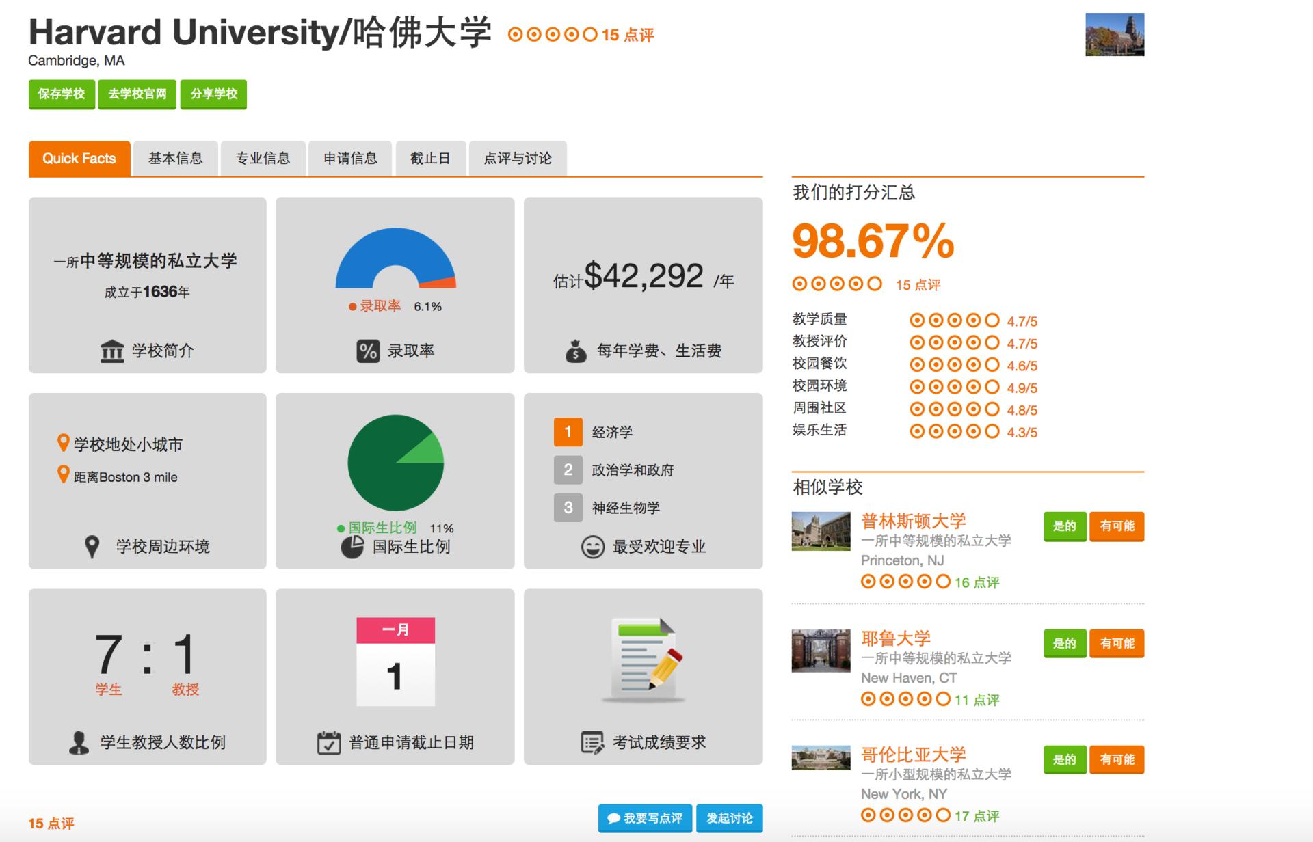1313x842 pixels.
Task: Switch to the 专业信息 tab
Action: coord(263,159)
